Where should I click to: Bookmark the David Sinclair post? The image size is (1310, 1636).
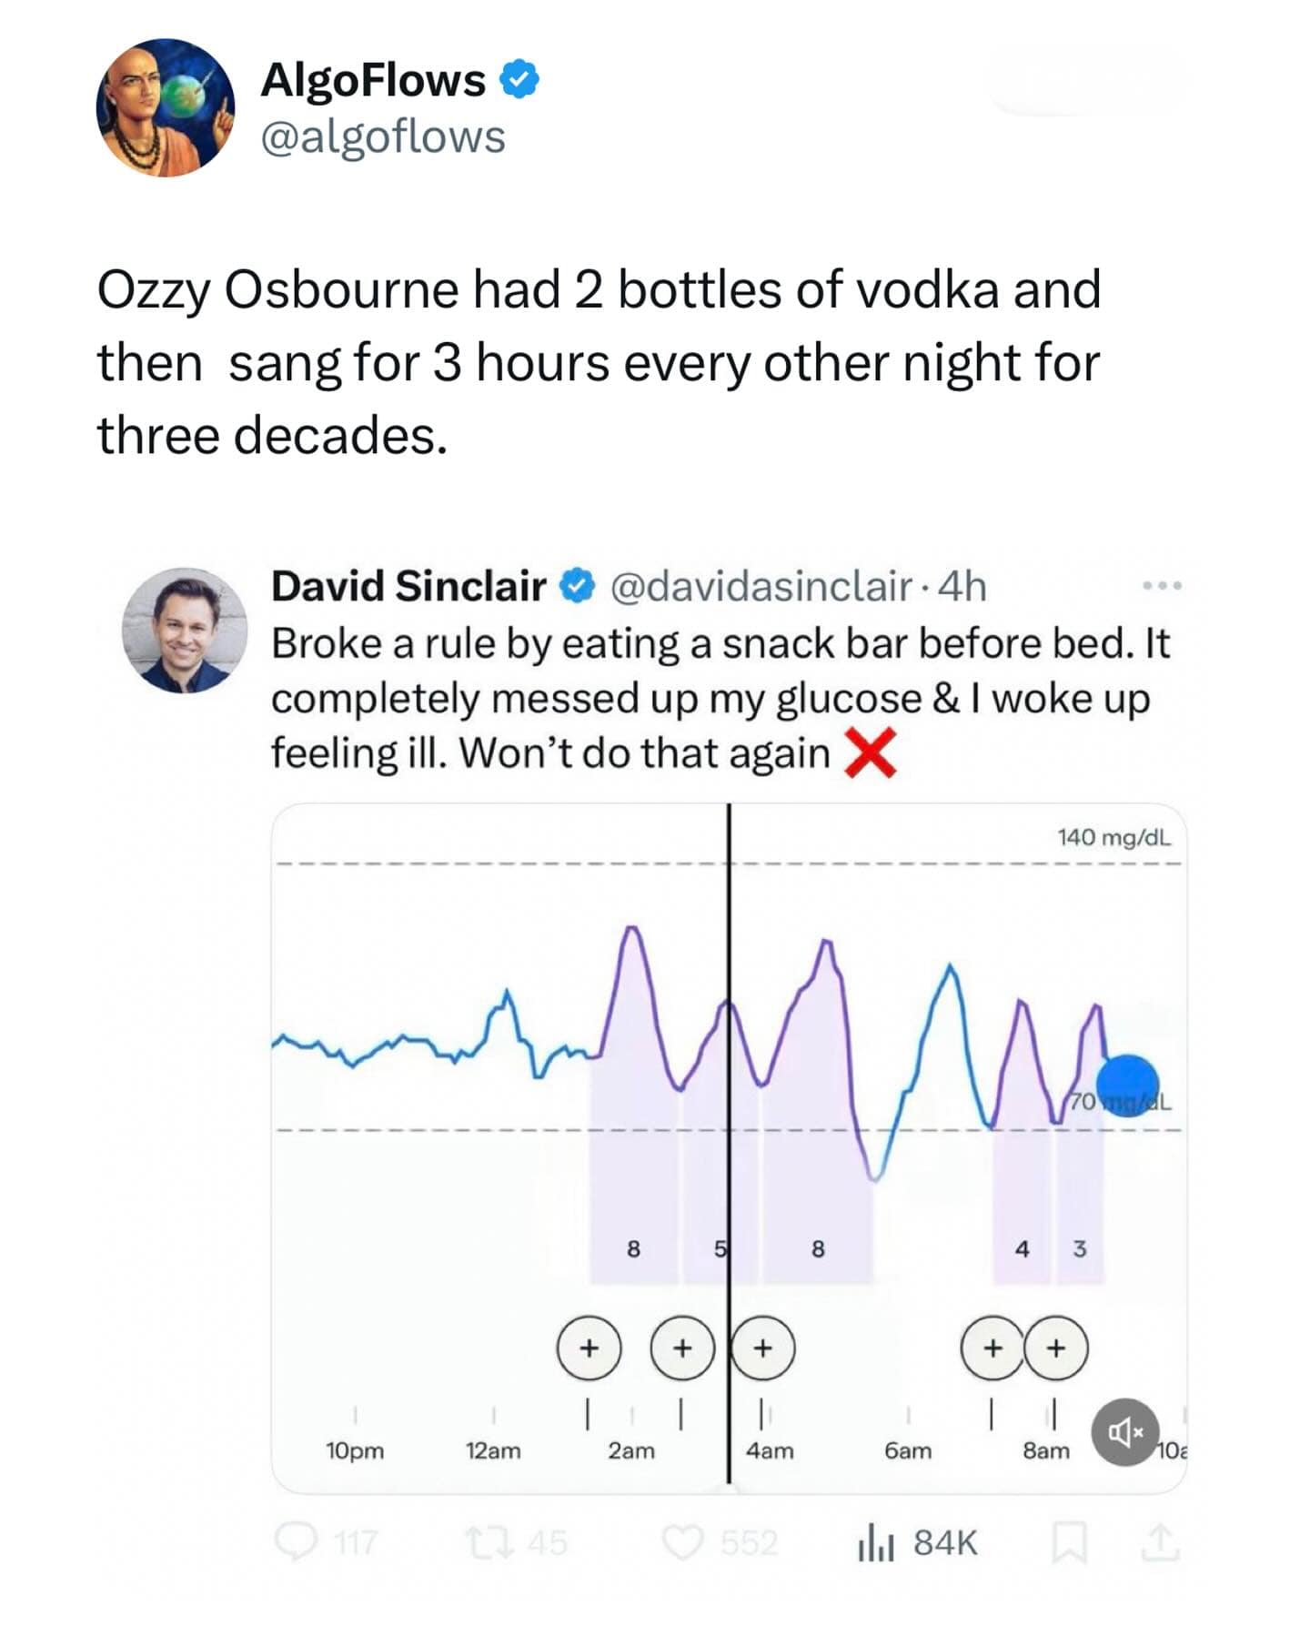(x=1069, y=1543)
